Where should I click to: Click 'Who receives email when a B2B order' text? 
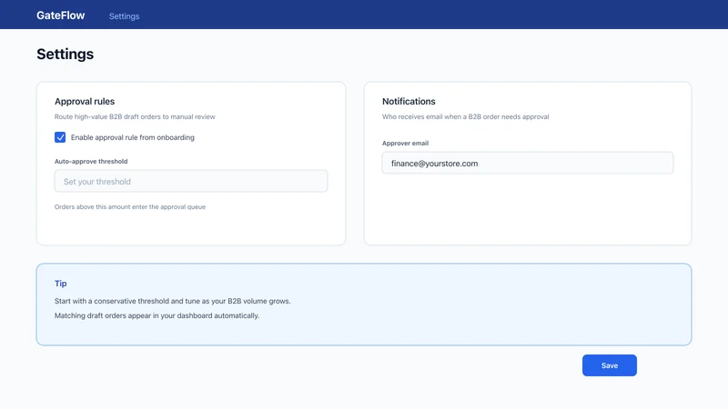pyautogui.click(x=465, y=117)
